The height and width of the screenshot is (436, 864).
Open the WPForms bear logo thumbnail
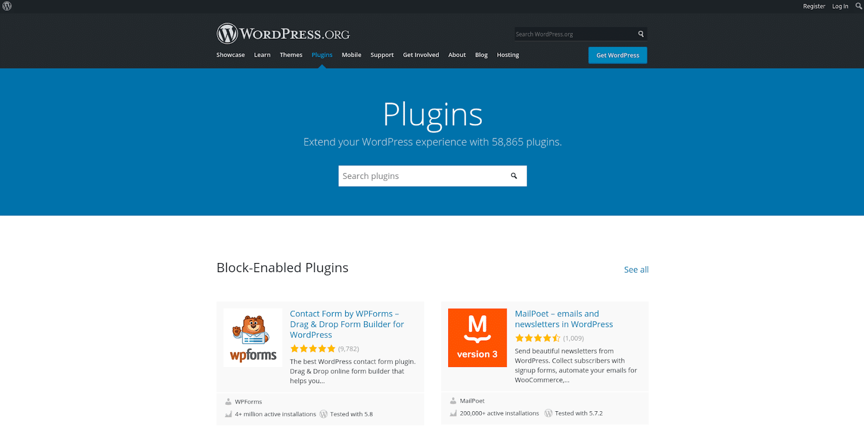click(253, 338)
